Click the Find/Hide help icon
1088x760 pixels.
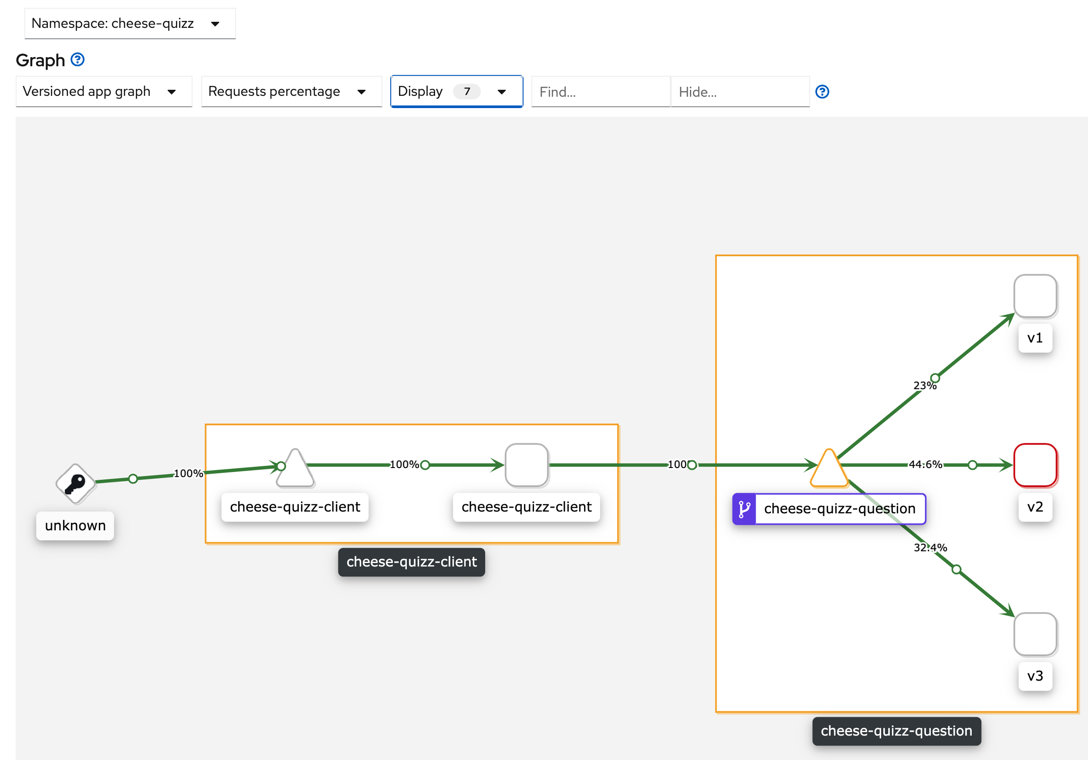coord(822,92)
